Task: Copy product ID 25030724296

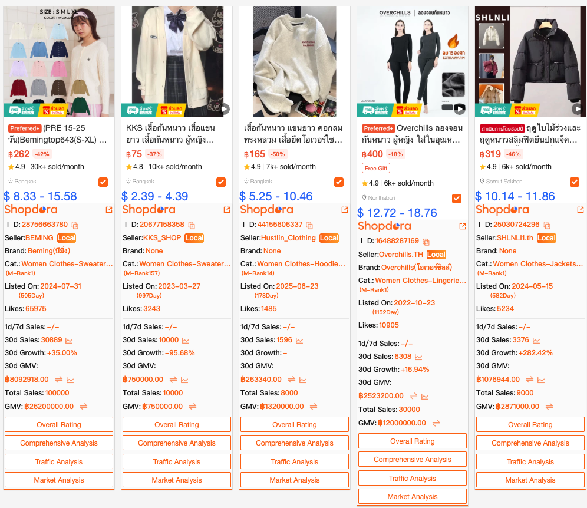Action: tap(546, 225)
